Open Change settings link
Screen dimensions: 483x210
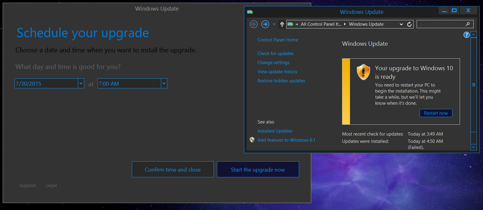click(273, 63)
